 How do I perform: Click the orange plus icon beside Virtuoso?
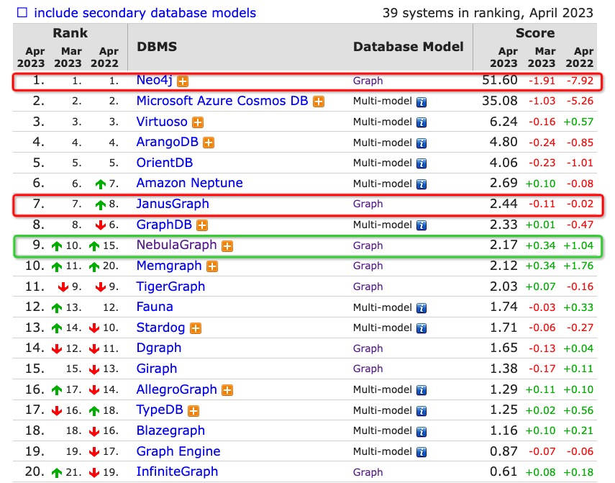tap(198, 122)
